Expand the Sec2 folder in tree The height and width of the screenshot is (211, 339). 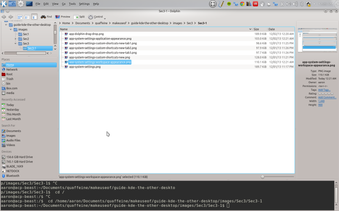pos(15,39)
